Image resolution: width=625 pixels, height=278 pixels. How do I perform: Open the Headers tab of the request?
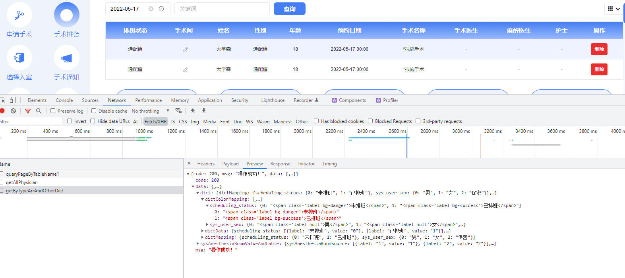[x=206, y=164]
